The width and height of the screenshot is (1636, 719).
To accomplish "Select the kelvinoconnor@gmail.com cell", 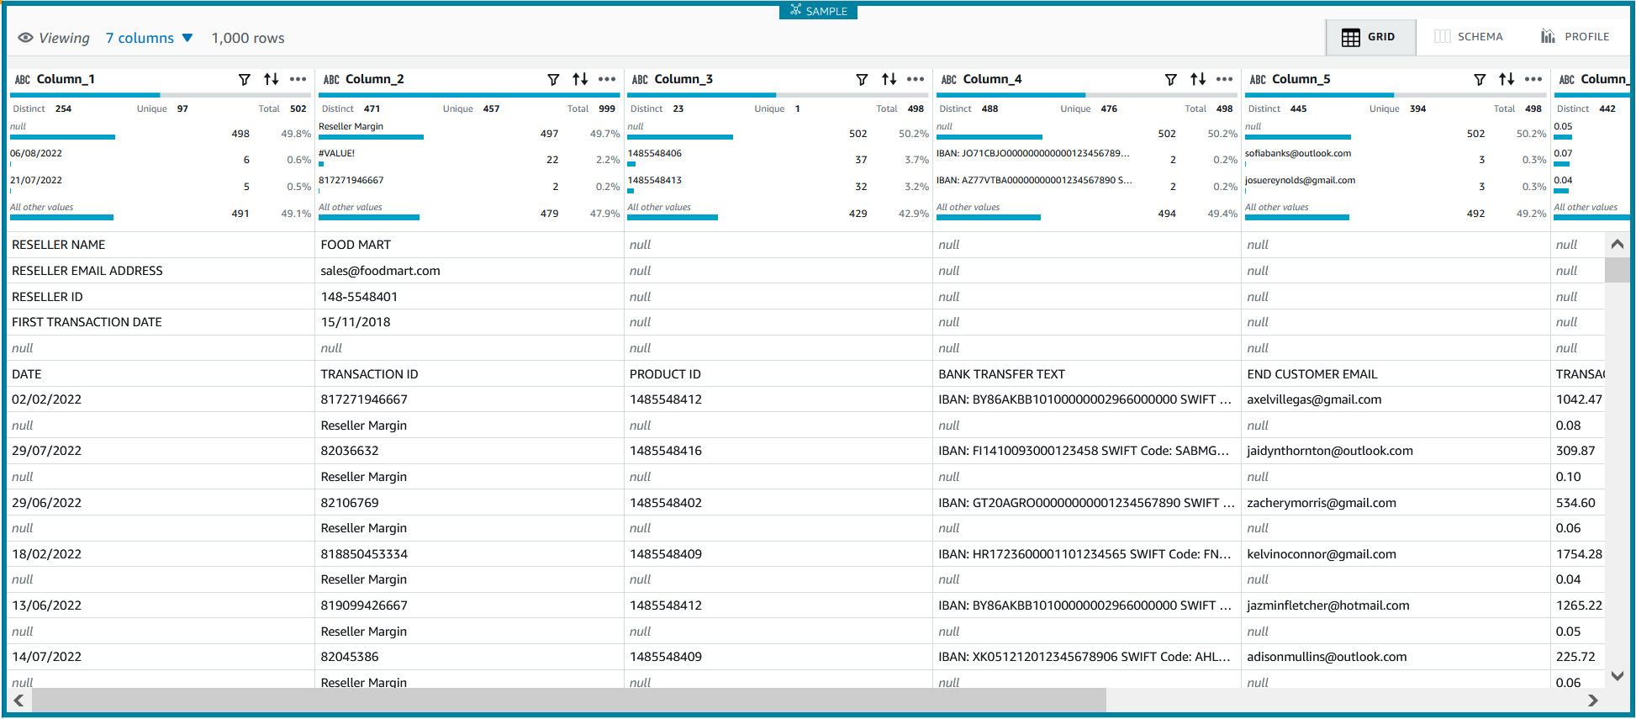I will pyautogui.click(x=1396, y=554).
